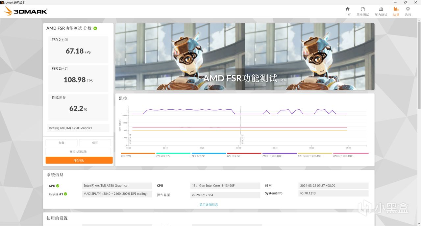Screen dimensions: 421x226
Task: Open 显示详细信息 show details link
Action: click(x=209, y=205)
